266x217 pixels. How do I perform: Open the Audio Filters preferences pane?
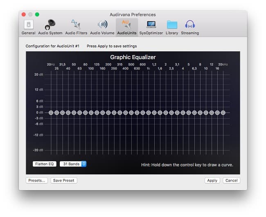pos(76,27)
